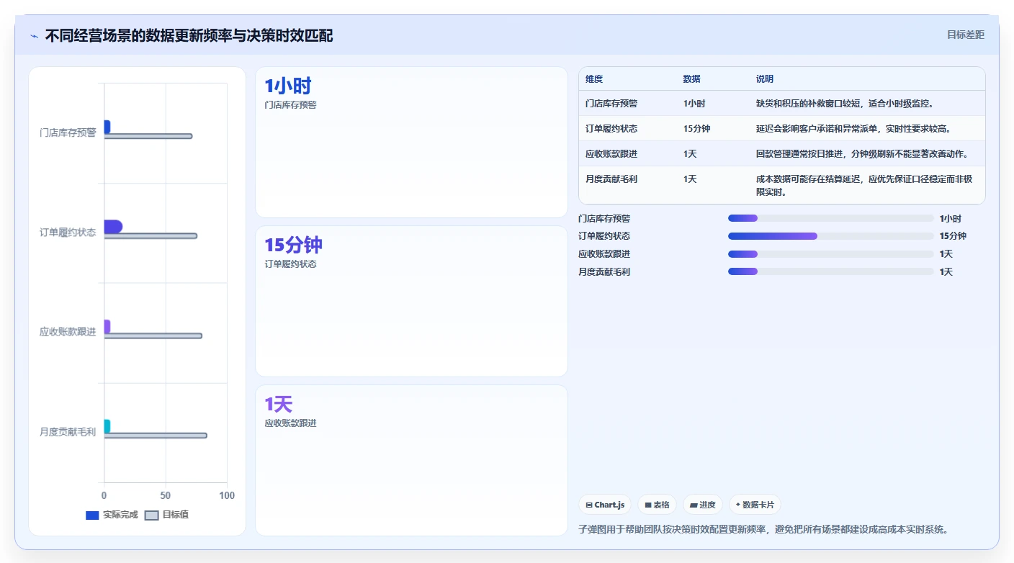
Task: Click the 表格 tag chip
Action: [x=657, y=505]
